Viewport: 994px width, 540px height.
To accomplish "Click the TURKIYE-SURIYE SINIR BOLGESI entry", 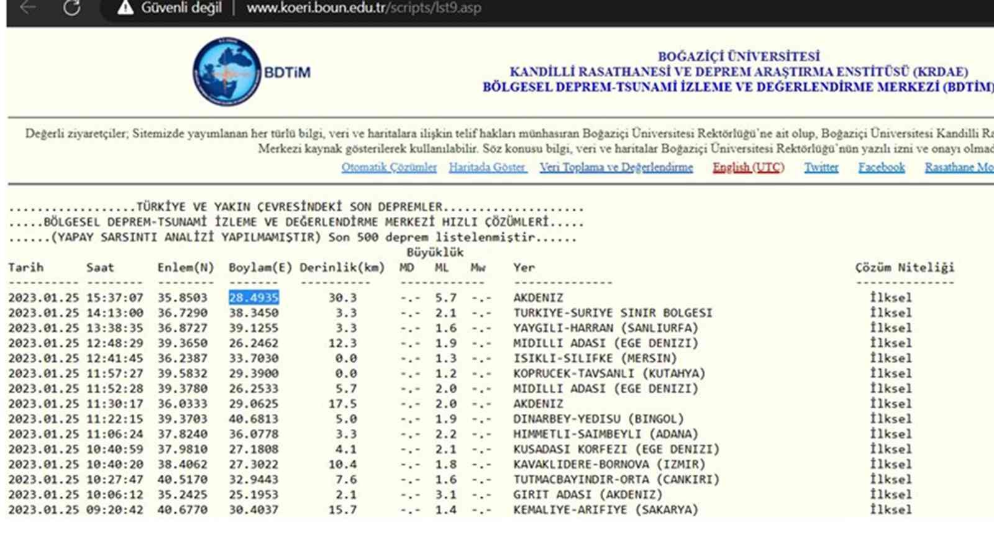I will tap(613, 313).
